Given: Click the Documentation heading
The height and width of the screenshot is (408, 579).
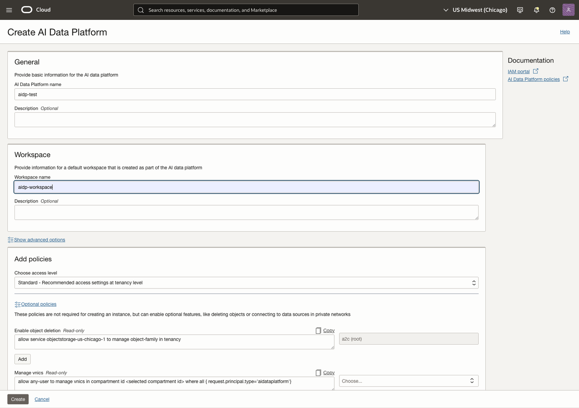Looking at the screenshot, I should coord(531,60).
